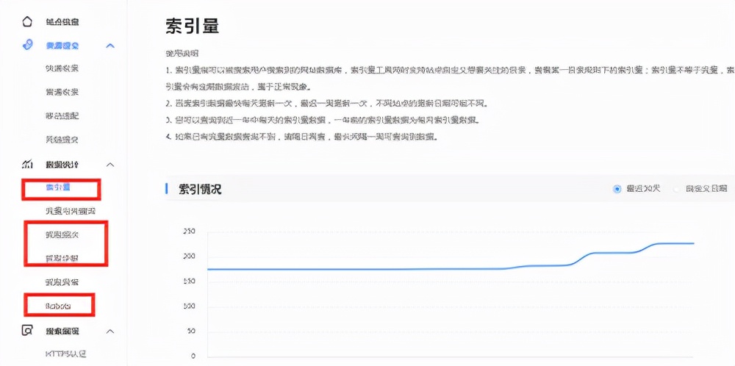
Task: Click the blue link icon beside resource submission
Action: coord(28,45)
